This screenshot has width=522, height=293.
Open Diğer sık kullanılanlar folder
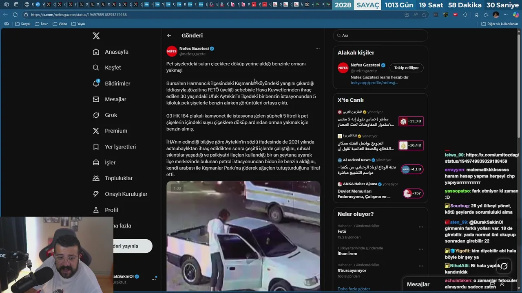(x=500, y=24)
